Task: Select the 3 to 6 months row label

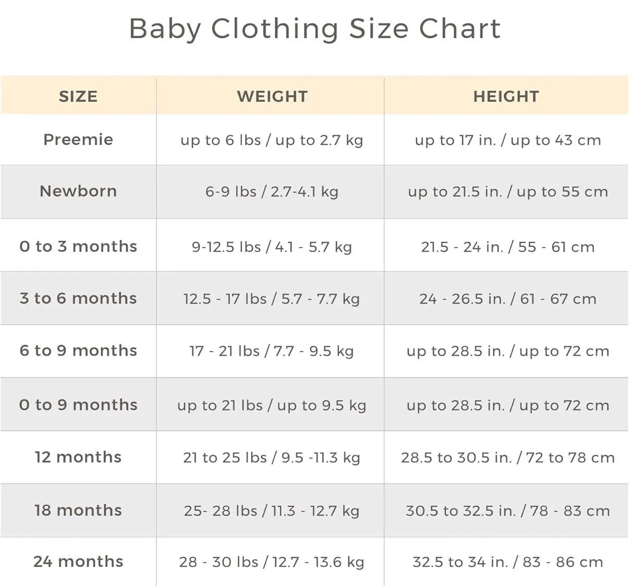Action: click(x=78, y=299)
